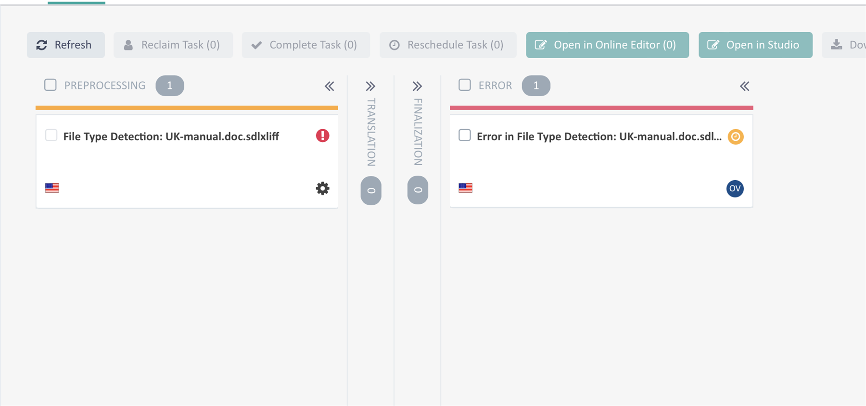Click Complete Task (0) button
Screen dimensions: 866x406
click(x=306, y=45)
